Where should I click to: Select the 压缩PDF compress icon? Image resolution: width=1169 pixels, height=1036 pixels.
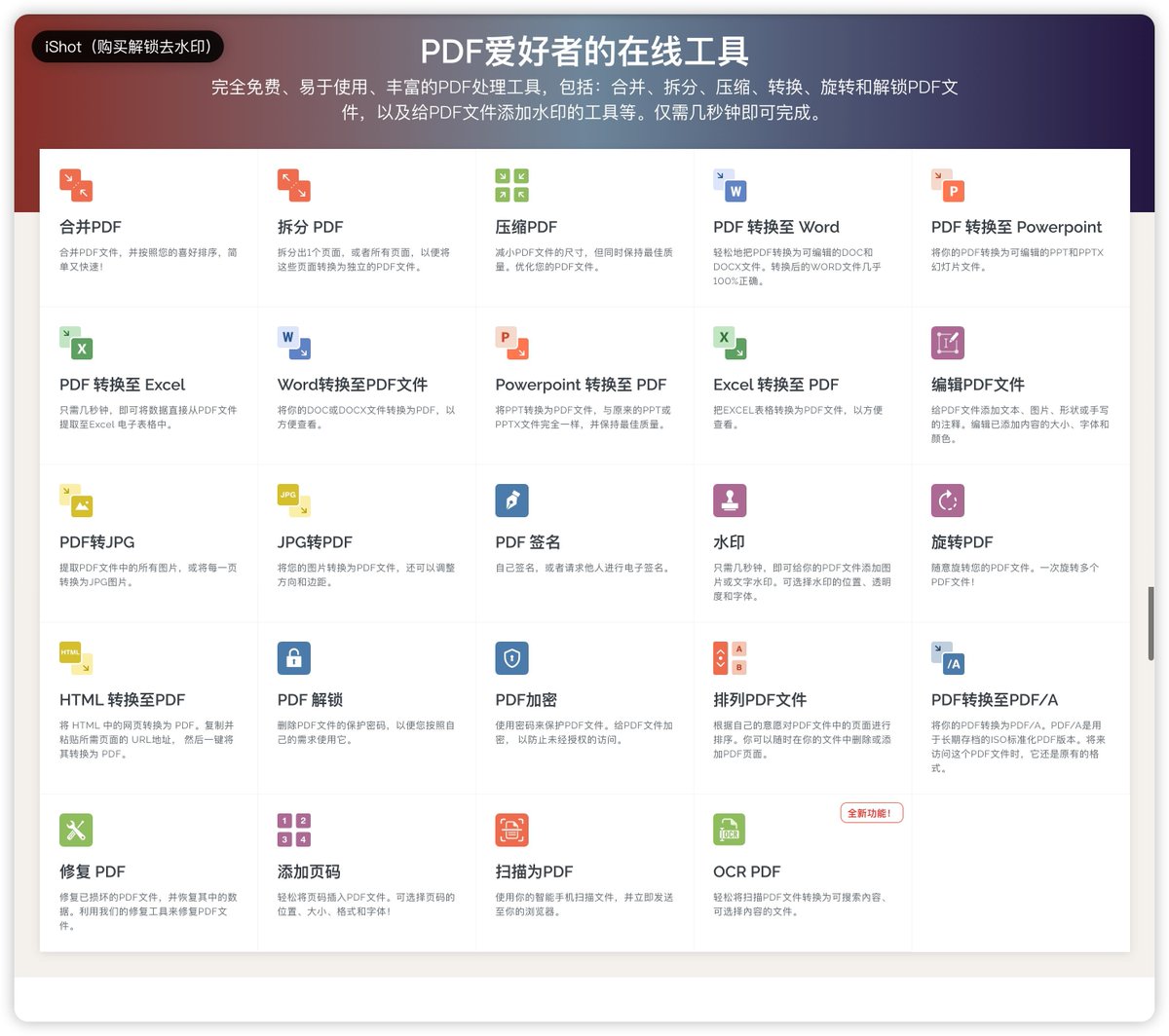coord(512,185)
